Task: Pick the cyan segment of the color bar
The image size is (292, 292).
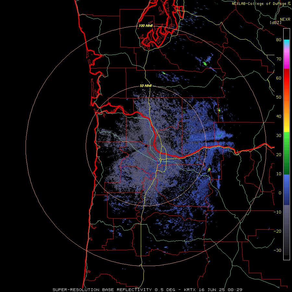Action: coord(286,43)
